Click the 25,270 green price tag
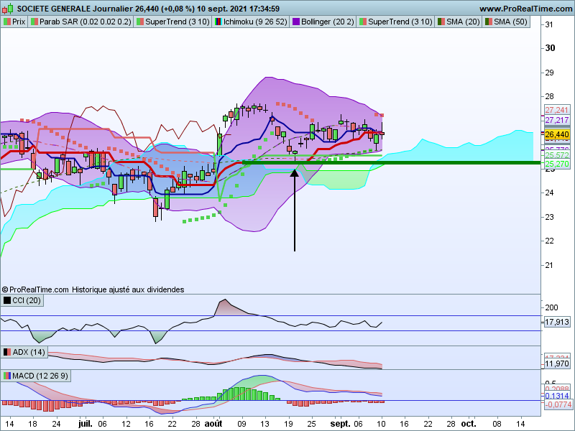 pos(556,164)
